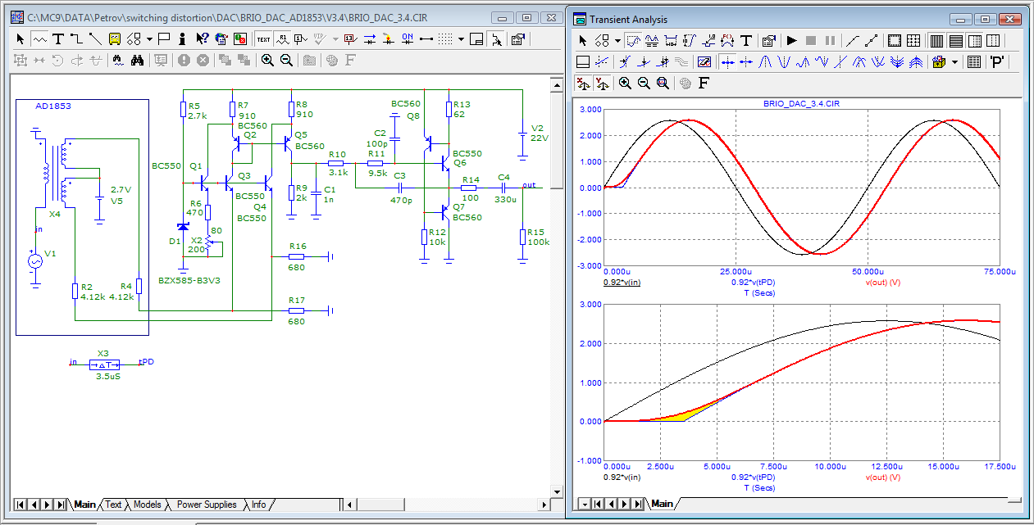Click the Pause analysis button
The width and height of the screenshot is (1034, 525).
coord(830,40)
